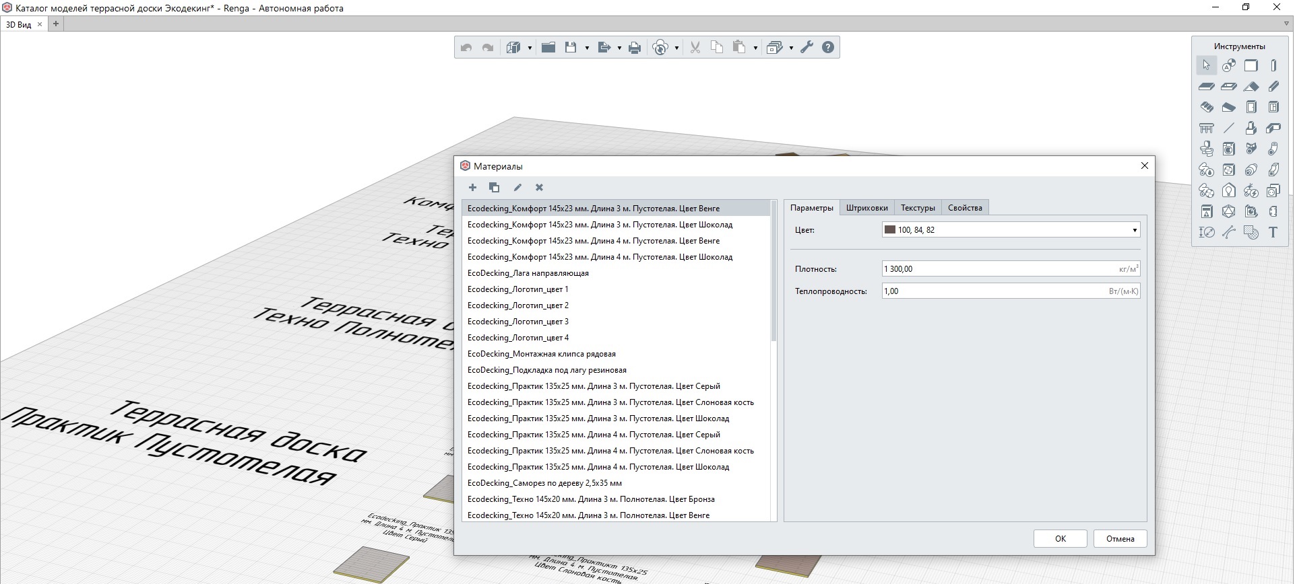Click the color swatch 100, 84, 82

coord(889,229)
